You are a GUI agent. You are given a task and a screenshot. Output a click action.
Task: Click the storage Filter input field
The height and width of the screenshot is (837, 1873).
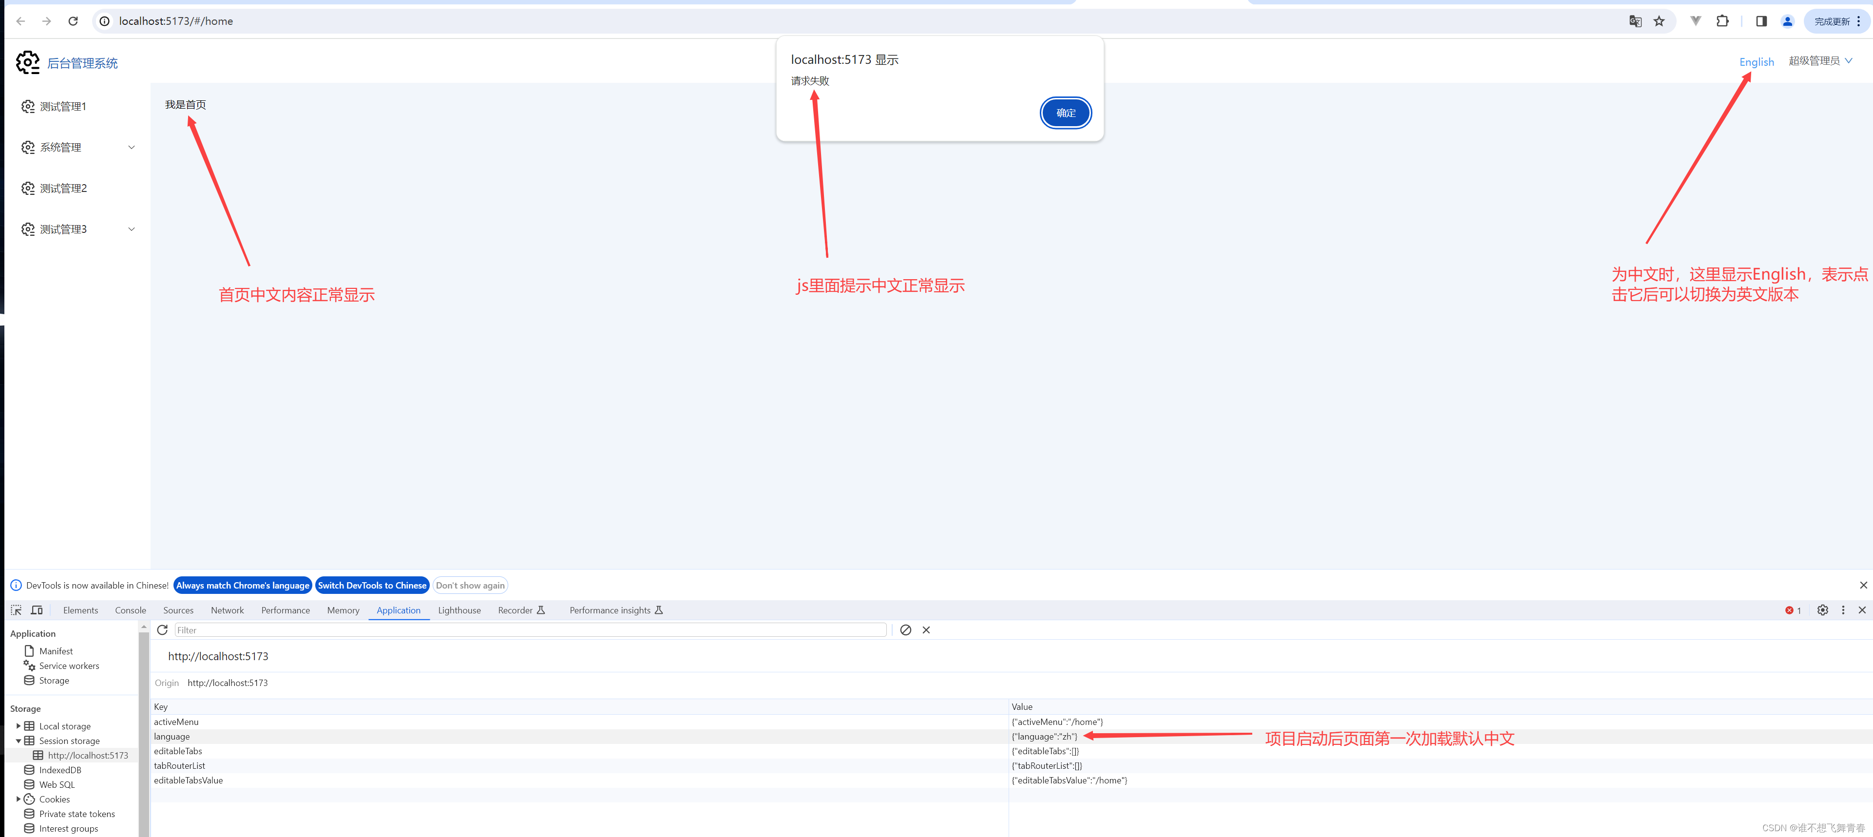click(x=531, y=630)
